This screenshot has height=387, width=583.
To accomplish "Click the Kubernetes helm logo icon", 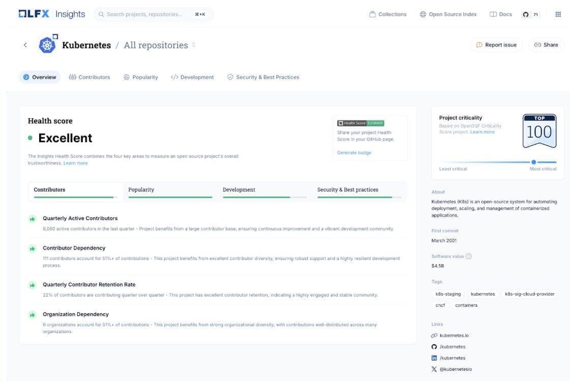I will click(48, 45).
